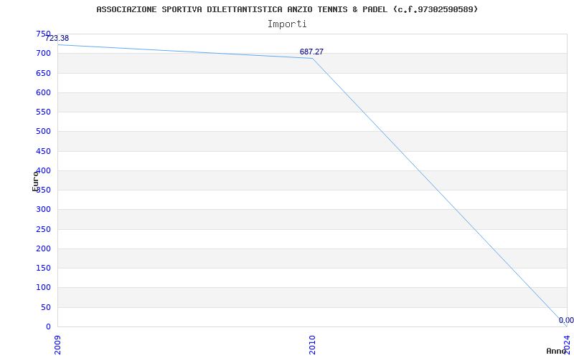Click the Importi chart subtitle
Image resolution: width=574 pixels, height=358 pixels.
click(287, 24)
